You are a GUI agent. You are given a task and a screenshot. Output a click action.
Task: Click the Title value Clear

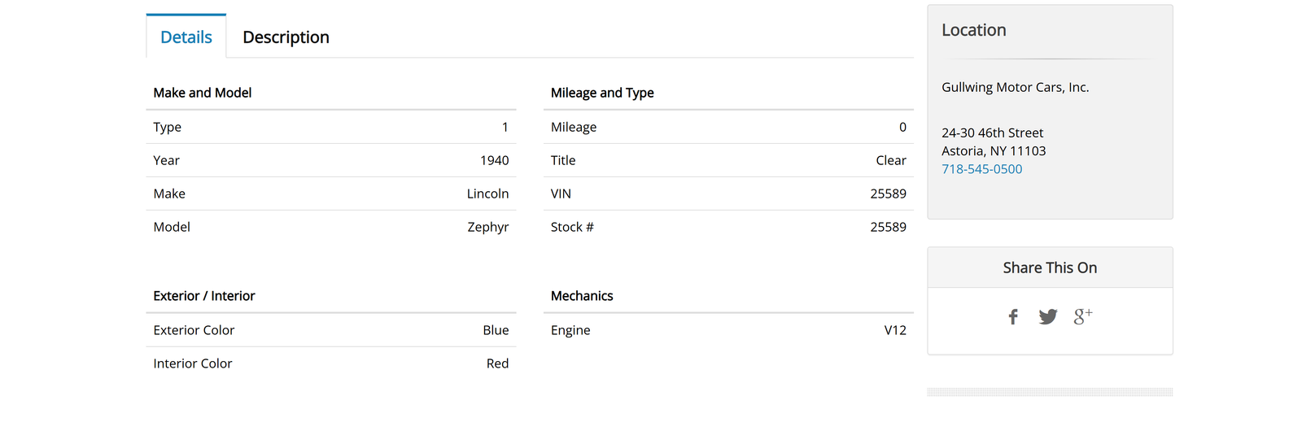tap(891, 160)
